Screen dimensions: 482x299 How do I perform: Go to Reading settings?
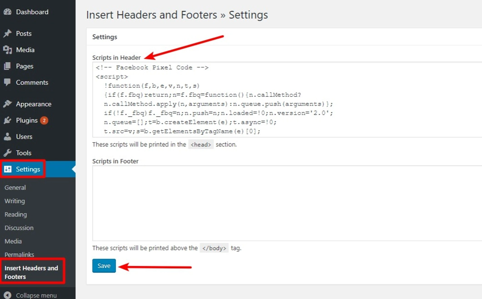tap(15, 214)
